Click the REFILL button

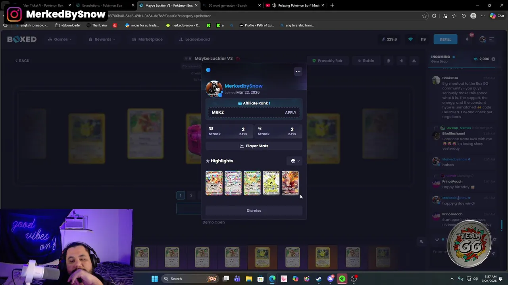coord(445,39)
